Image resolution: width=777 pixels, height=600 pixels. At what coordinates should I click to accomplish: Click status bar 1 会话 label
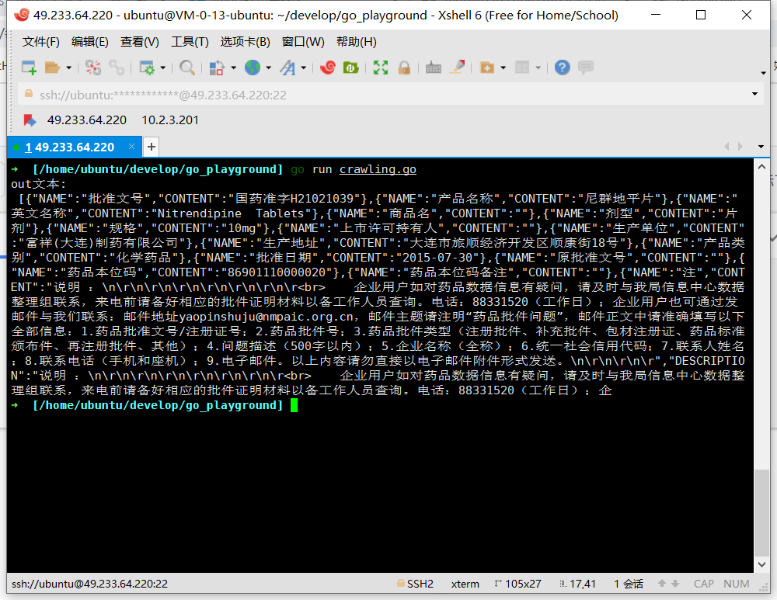pyautogui.click(x=629, y=584)
